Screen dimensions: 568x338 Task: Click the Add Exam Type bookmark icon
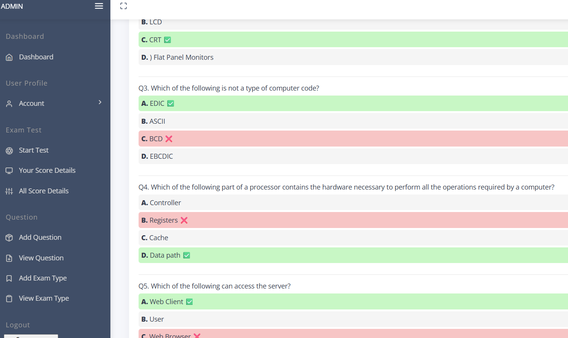click(x=9, y=279)
